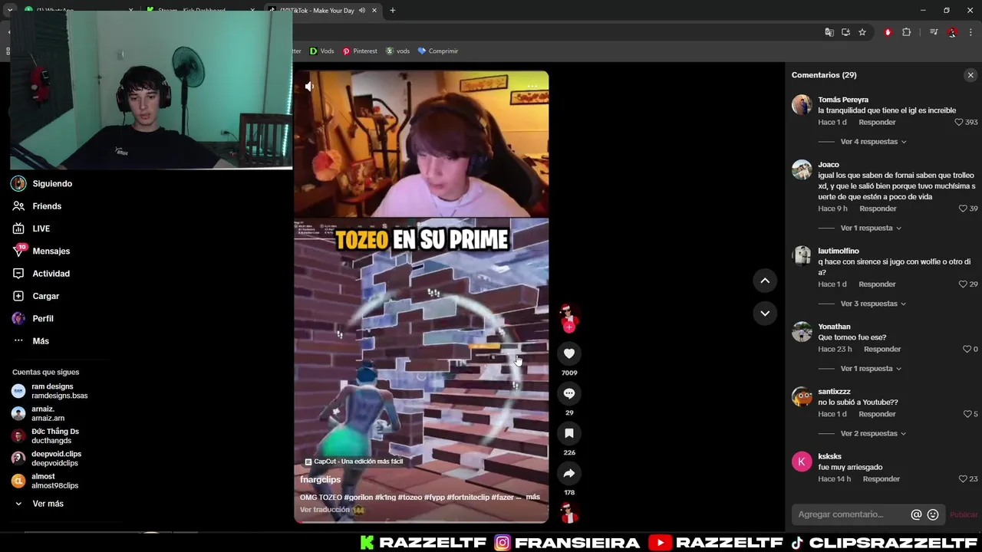Like santixzzz's comment
982x552 pixels.
[967, 414]
